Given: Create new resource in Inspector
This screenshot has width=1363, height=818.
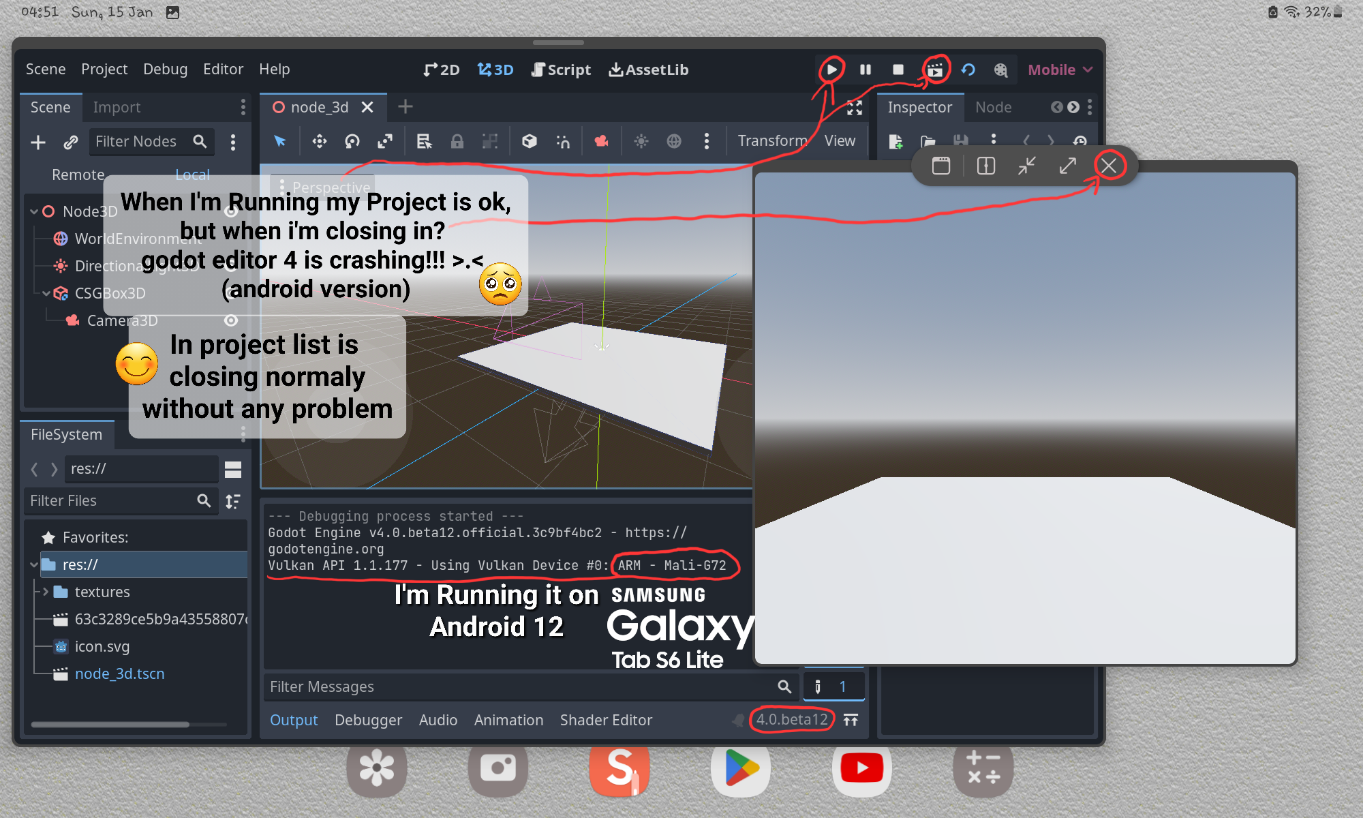Looking at the screenshot, I should [895, 141].
